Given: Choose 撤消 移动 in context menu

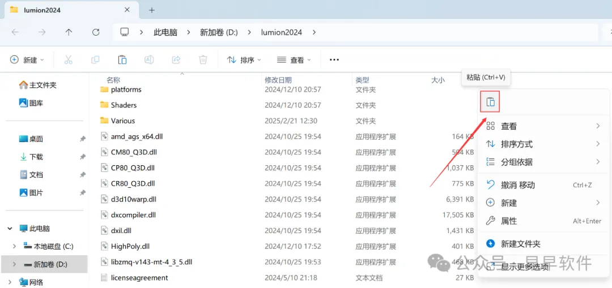Looking at the screenshot, I should click(x=543, y=184).
